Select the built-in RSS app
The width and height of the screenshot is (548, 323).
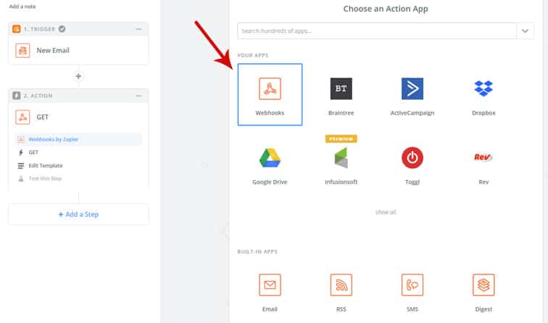[341, 285]
